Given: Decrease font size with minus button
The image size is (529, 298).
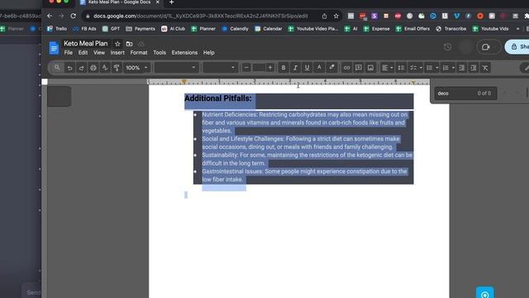Looking at the screenshot, I should coord(246,68).
